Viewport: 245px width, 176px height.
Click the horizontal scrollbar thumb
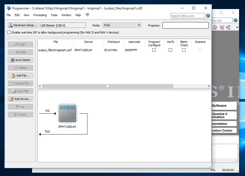108,86
